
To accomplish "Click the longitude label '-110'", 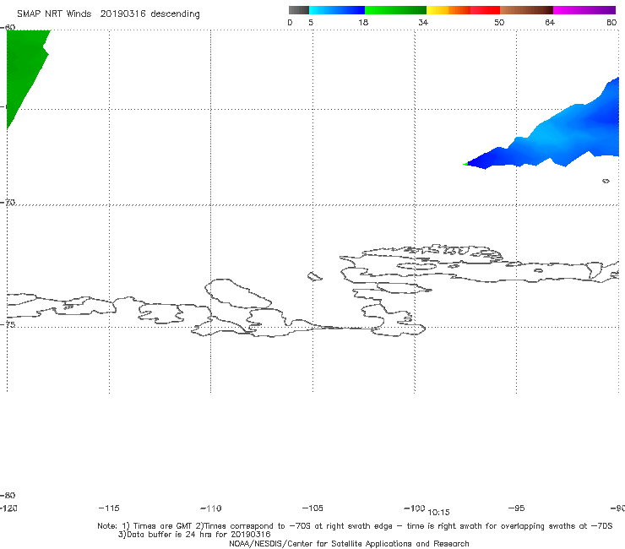I will point(211,508).
